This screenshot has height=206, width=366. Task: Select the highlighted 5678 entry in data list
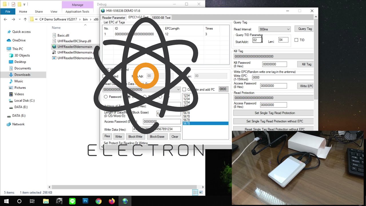pos(205,123)
